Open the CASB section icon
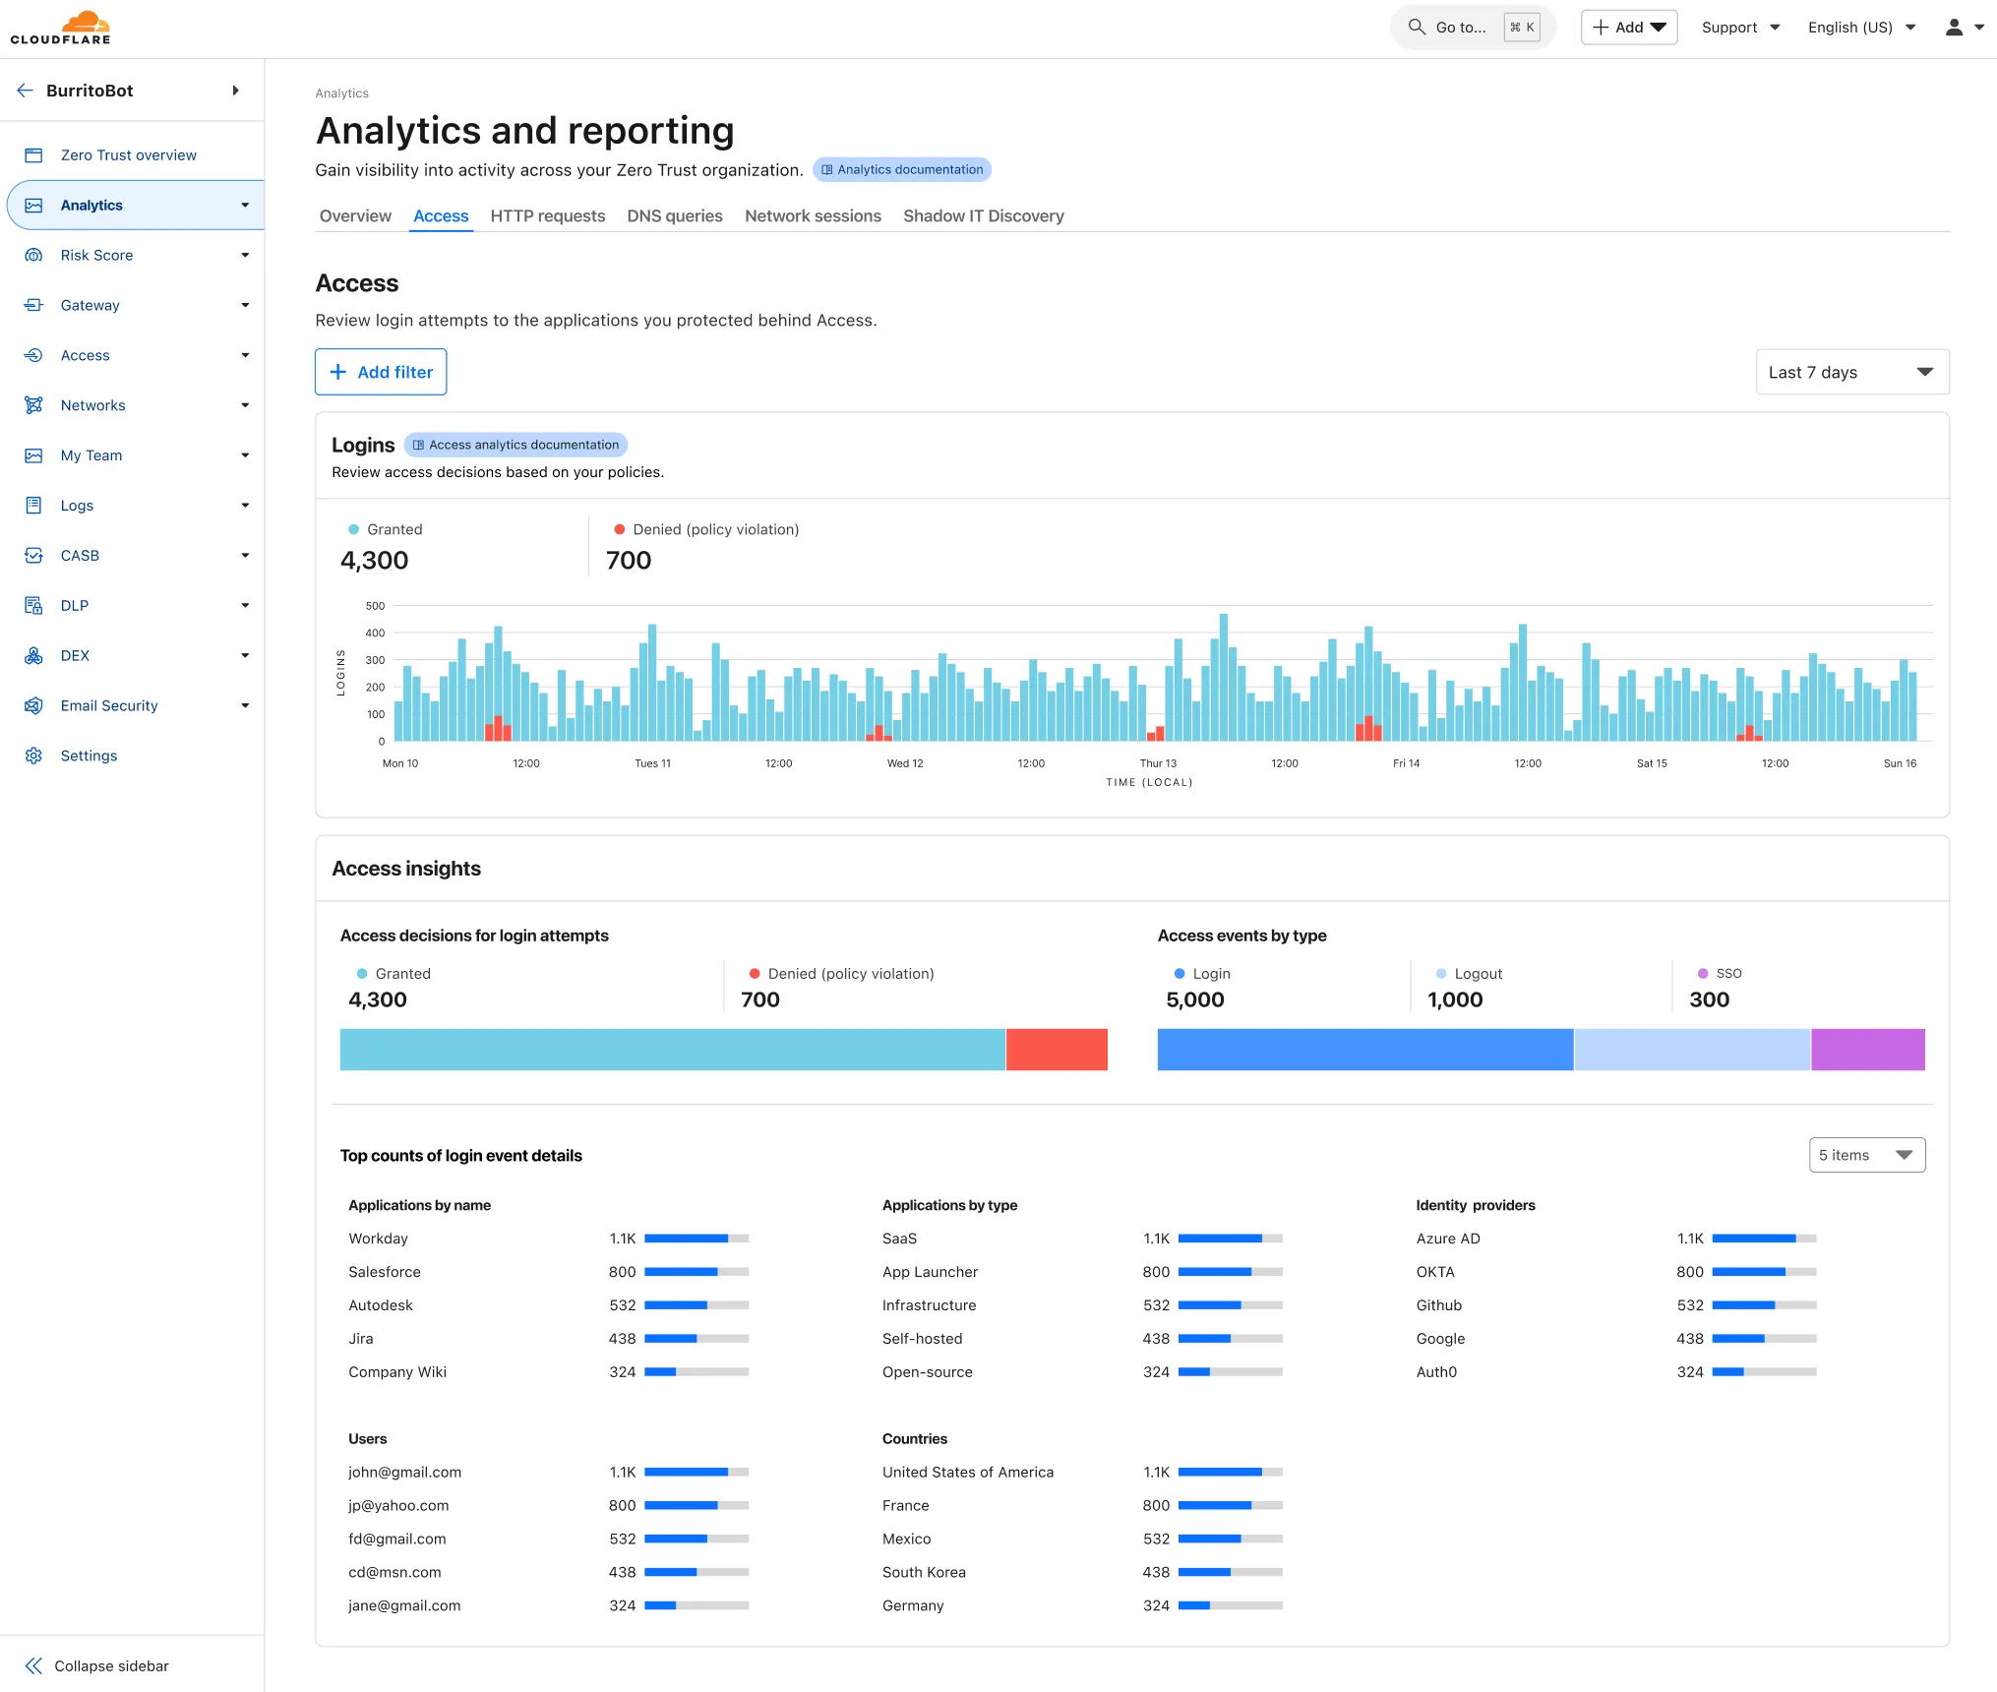The height and width of the screenshot is (1692, 1997). pyautogui.click(x=34, y=555)
